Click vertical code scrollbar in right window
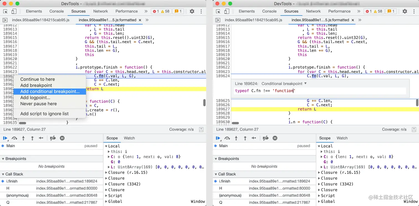Screen dimensions: 419x206 click(x=417, y=103)
